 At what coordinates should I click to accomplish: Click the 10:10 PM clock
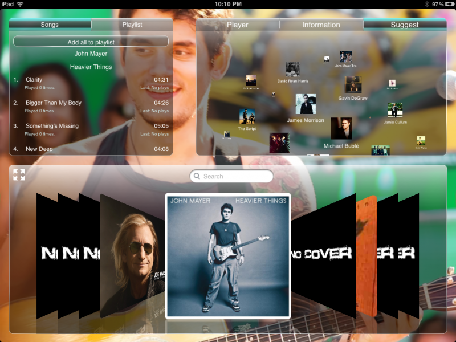[x=228, y=4]
